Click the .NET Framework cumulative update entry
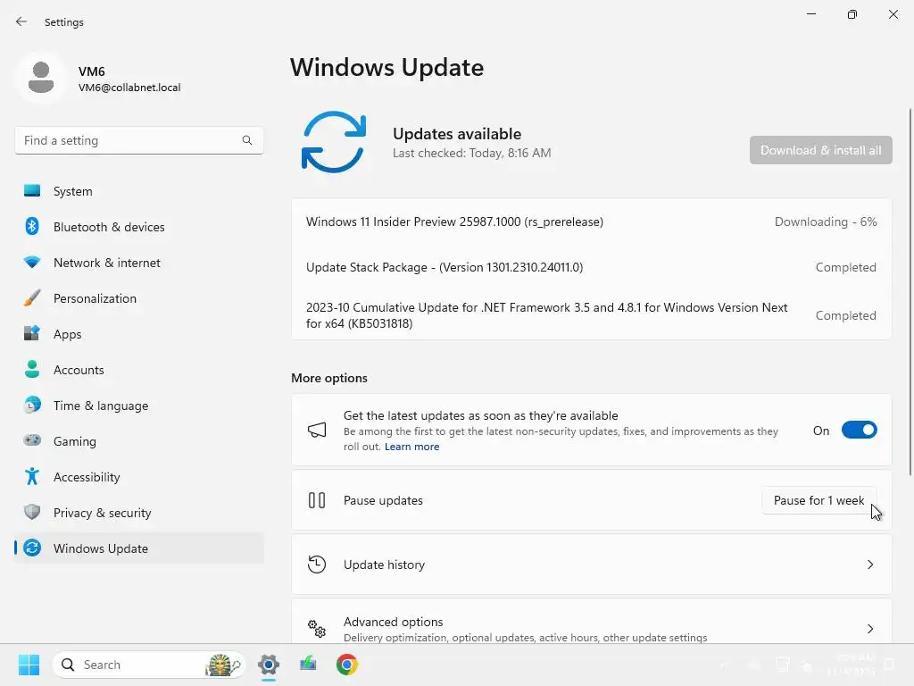 591,315
